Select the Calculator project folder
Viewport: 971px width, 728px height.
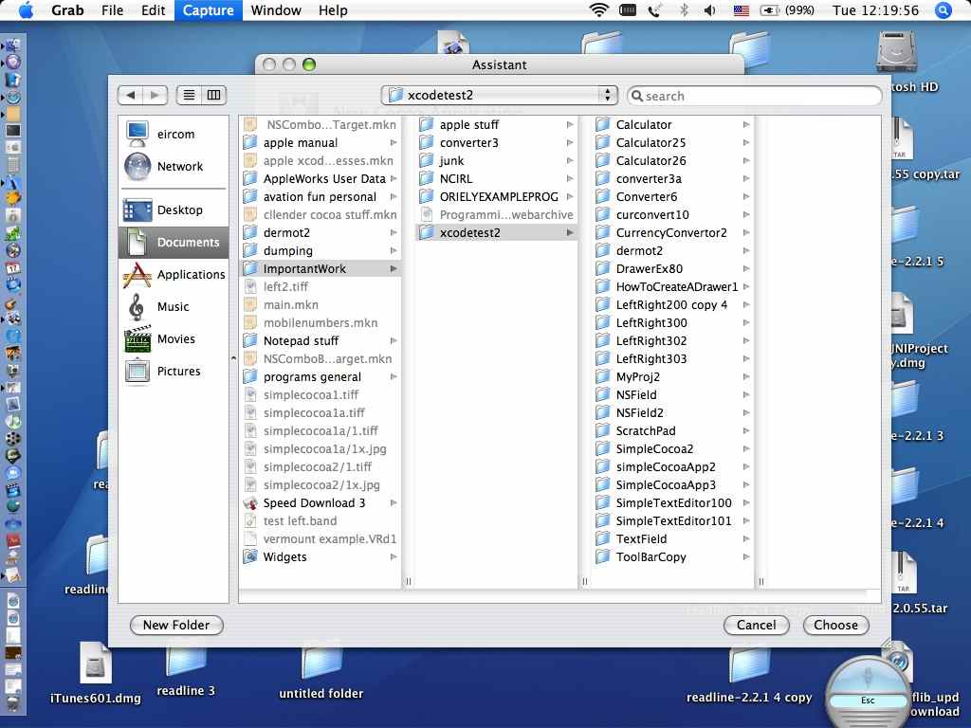672,124
